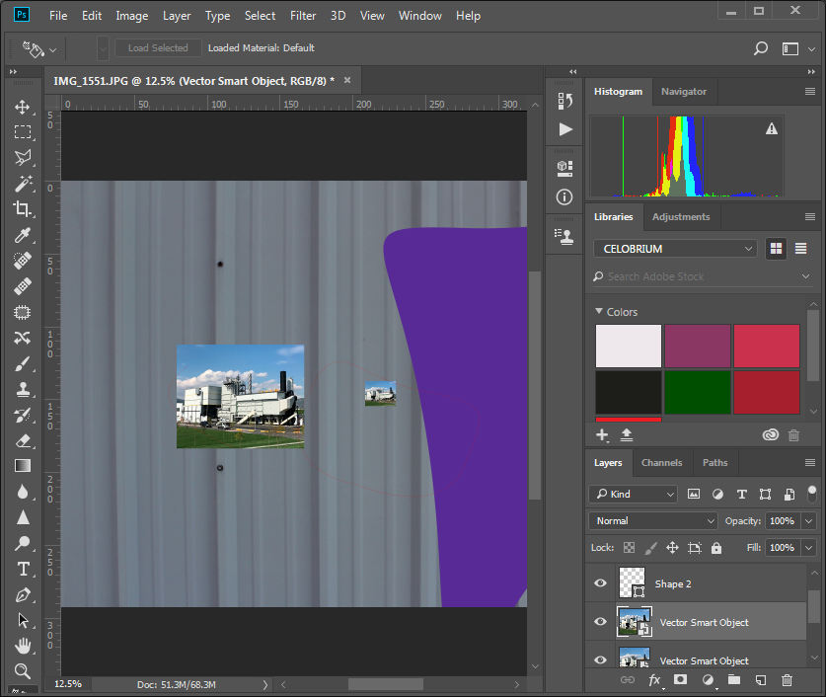Select the Move tool
Image resolution: width=826 pixels, height=697 pixels.
click(22, 107)
